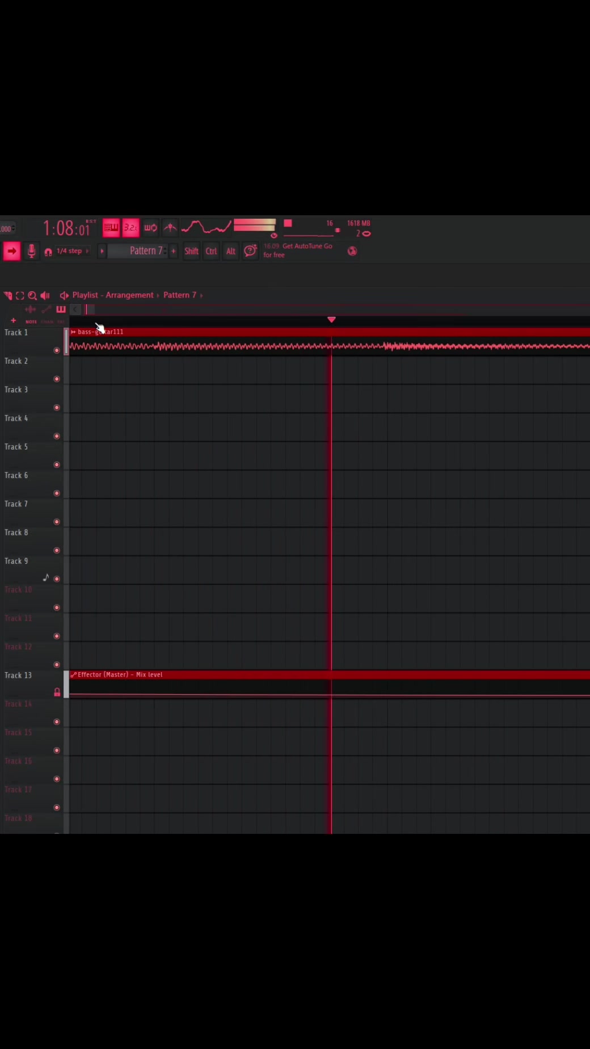590x1049 pixels.
Task: Click the plus add-track button above Track 1
Action: pyautogui.click(x=13, y=321)
